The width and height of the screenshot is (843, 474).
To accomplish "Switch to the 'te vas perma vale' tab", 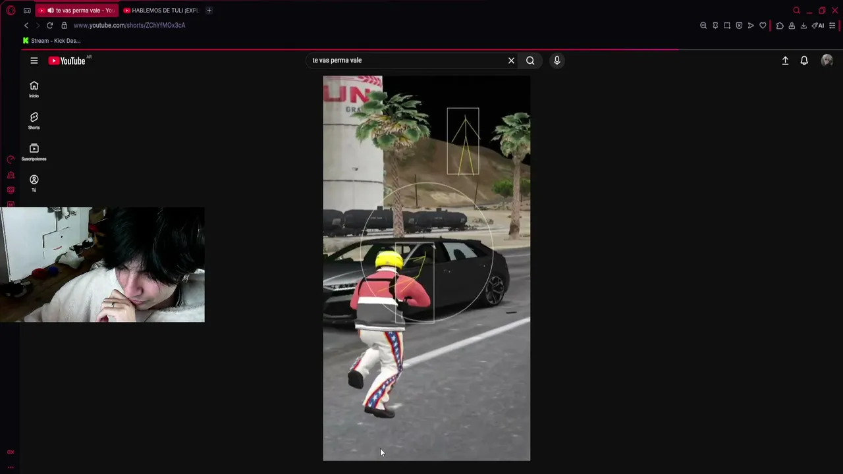I will (78, 11).
